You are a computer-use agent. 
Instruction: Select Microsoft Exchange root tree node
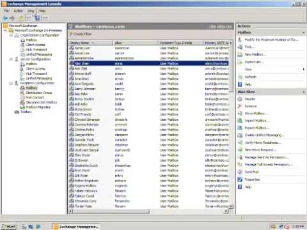click(x=23, y=26)
